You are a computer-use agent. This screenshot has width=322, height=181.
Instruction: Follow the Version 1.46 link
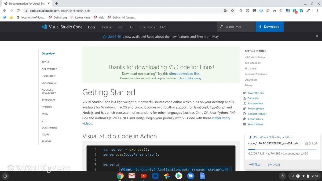pos(112,36)
